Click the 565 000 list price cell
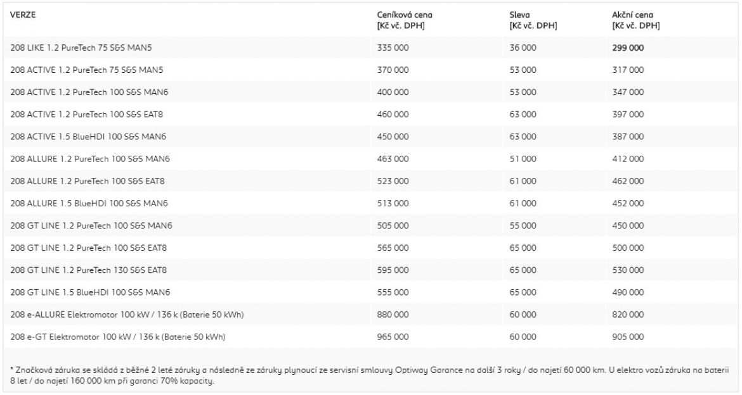This screenshot has height=395, width=742. pos(393,248)
